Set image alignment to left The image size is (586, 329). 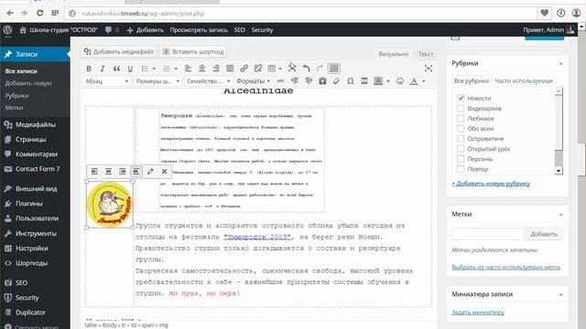coord(94,171)
